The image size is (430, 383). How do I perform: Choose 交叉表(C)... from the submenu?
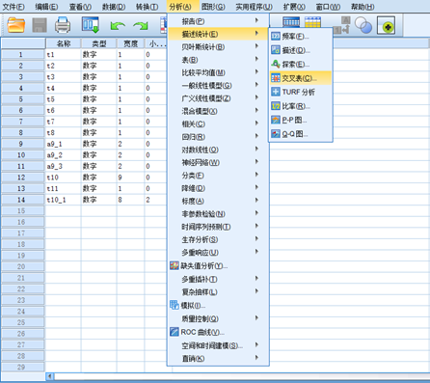pos(301,78)
